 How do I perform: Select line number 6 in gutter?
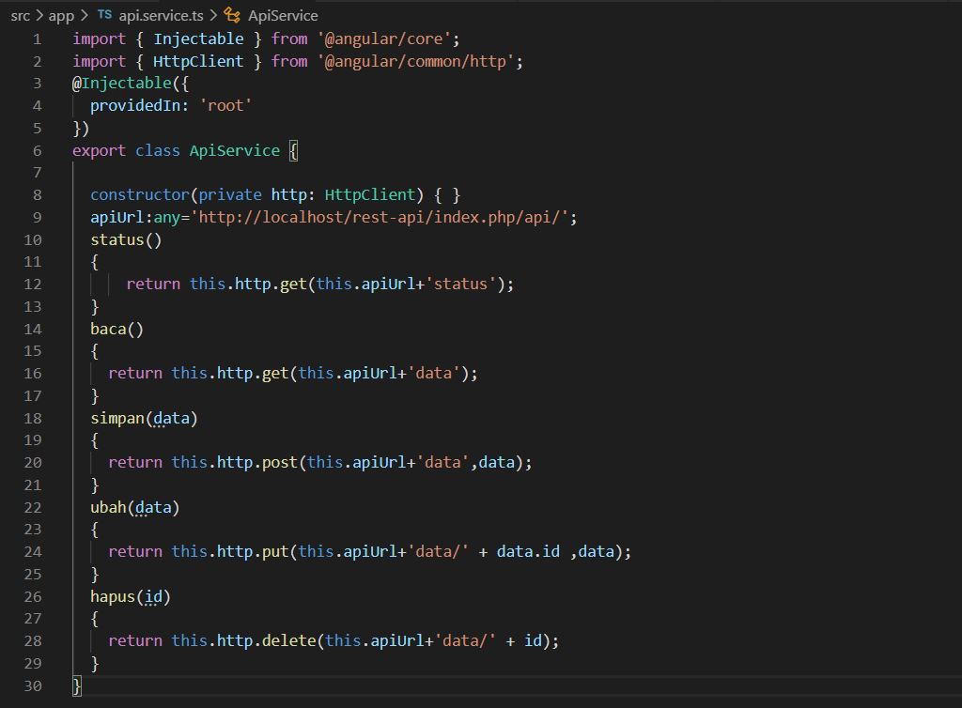(38, 151)
